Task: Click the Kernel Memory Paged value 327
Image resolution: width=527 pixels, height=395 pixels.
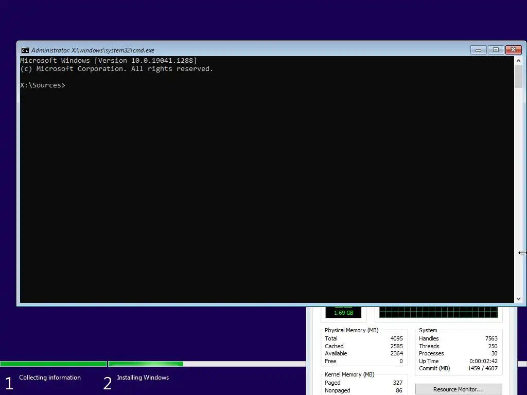Action: click(398, 383)
